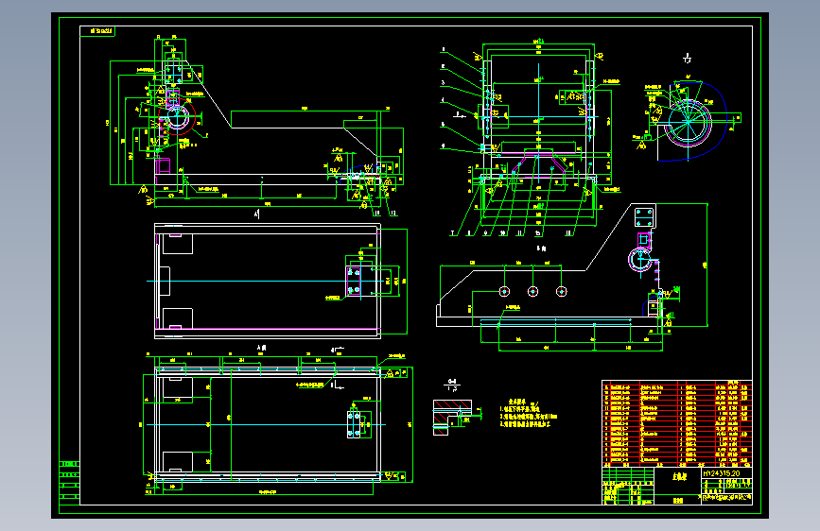The image size is (820, 531).
Task: Click the drawing number HY24315.20 in title block
Action: point(722,473)
